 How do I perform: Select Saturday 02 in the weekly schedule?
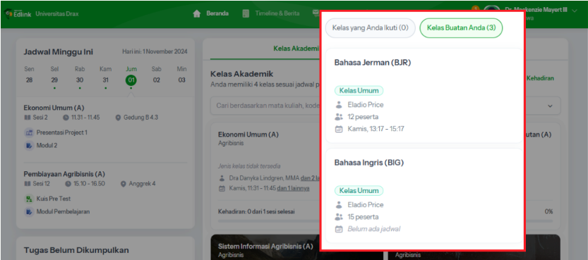click(157, 80)
